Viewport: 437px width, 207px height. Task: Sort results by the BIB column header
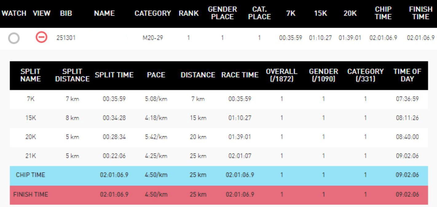[66, 14]
